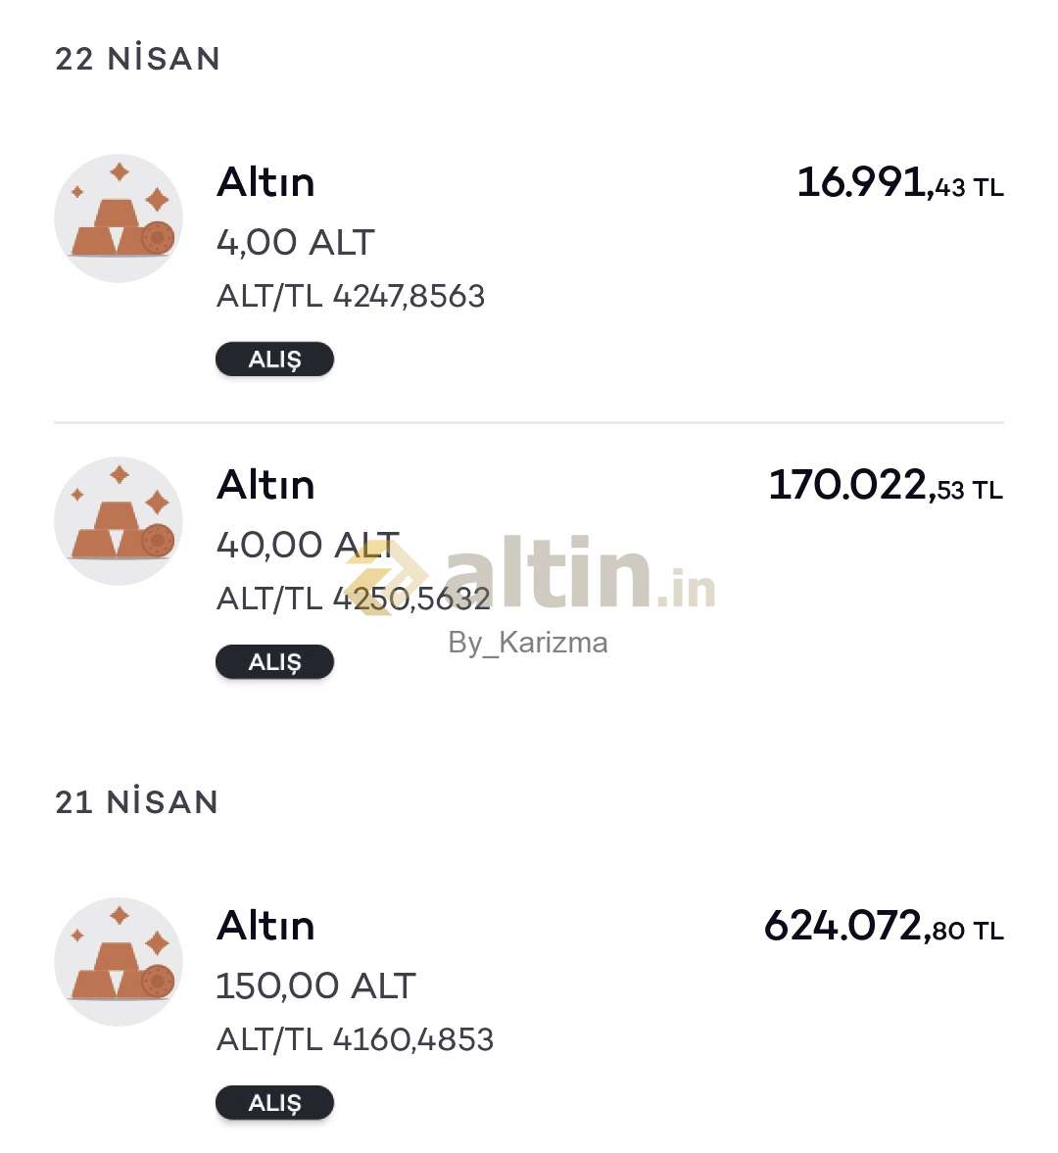Click the By_Karizma watermark text
The image size is (1058, 1153).
(528, 643)
